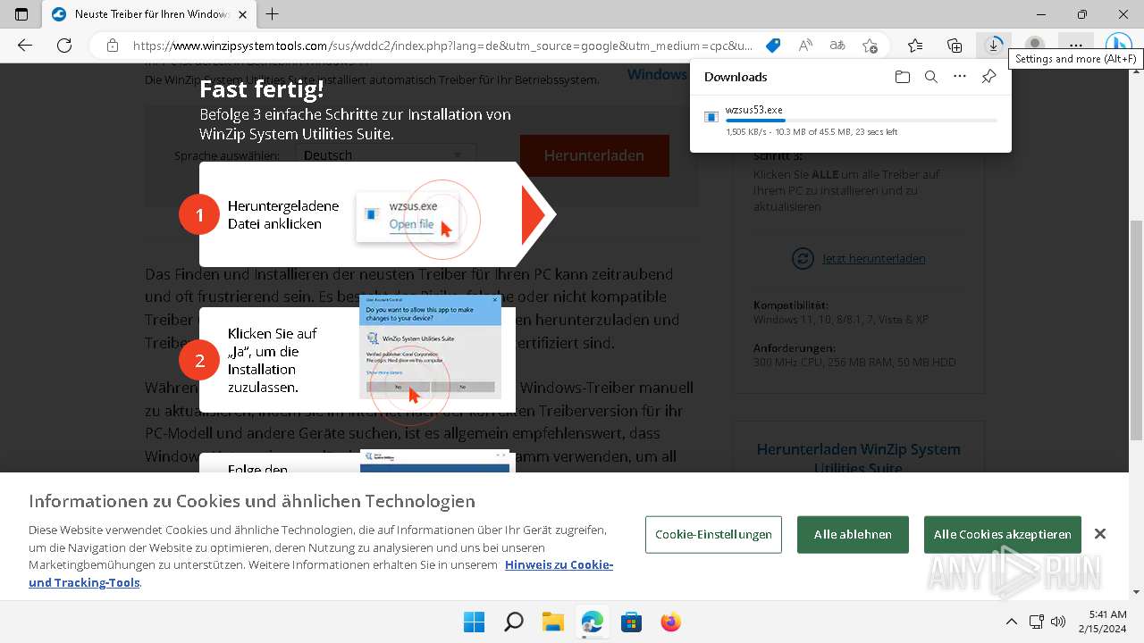Open the Bing Copilot sidebar icon
The height and width of the screenshot is (643, 1144).
coord(1118,46)
